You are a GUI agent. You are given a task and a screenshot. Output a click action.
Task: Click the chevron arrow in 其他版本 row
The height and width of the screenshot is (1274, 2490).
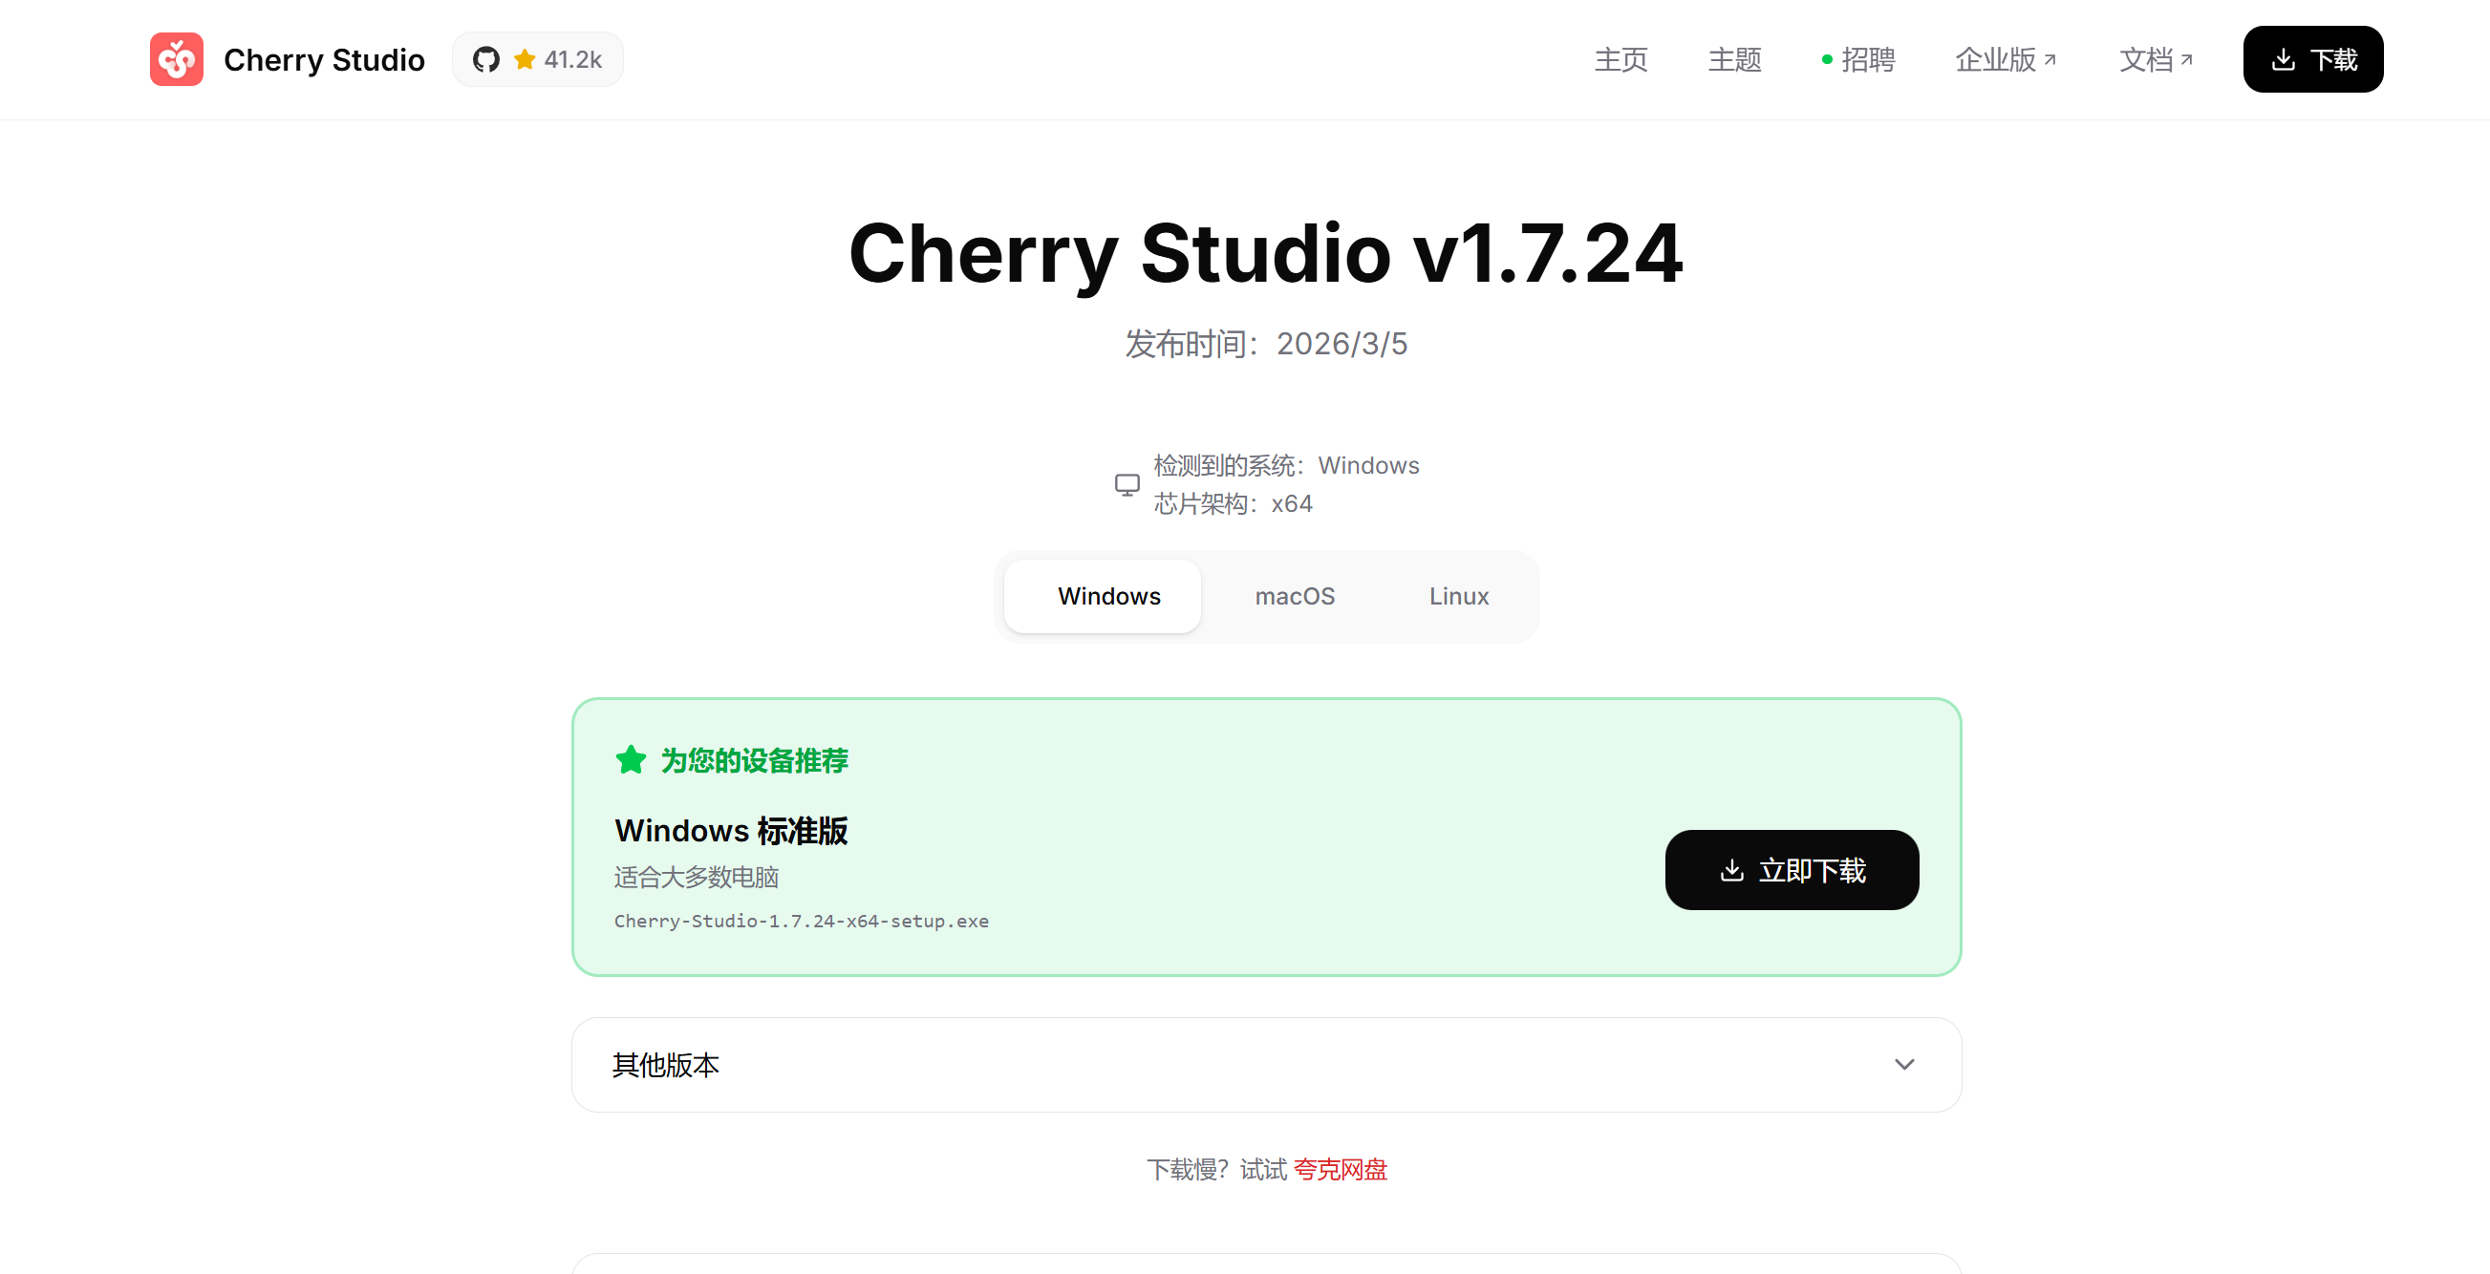pos(1904,1065)
